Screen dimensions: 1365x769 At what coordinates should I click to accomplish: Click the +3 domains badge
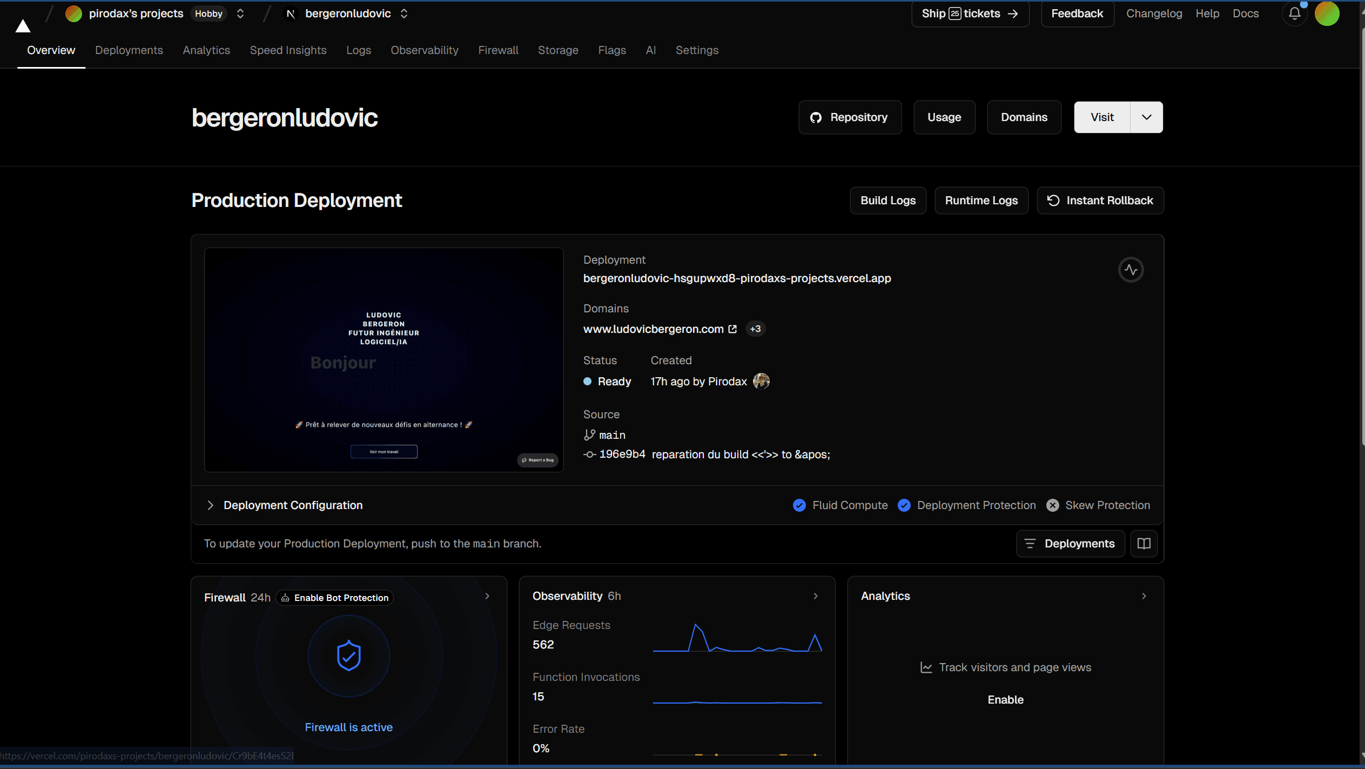[x=755, y=329]
